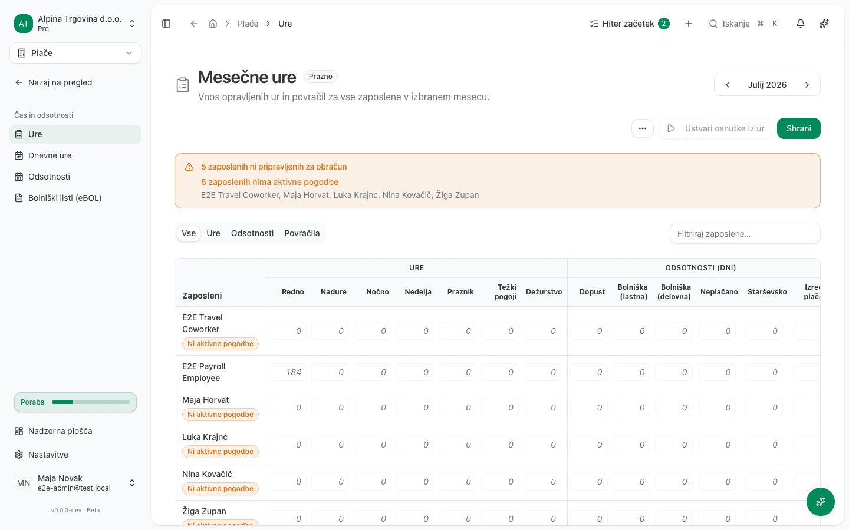Go to the next month

pos(807,85)
